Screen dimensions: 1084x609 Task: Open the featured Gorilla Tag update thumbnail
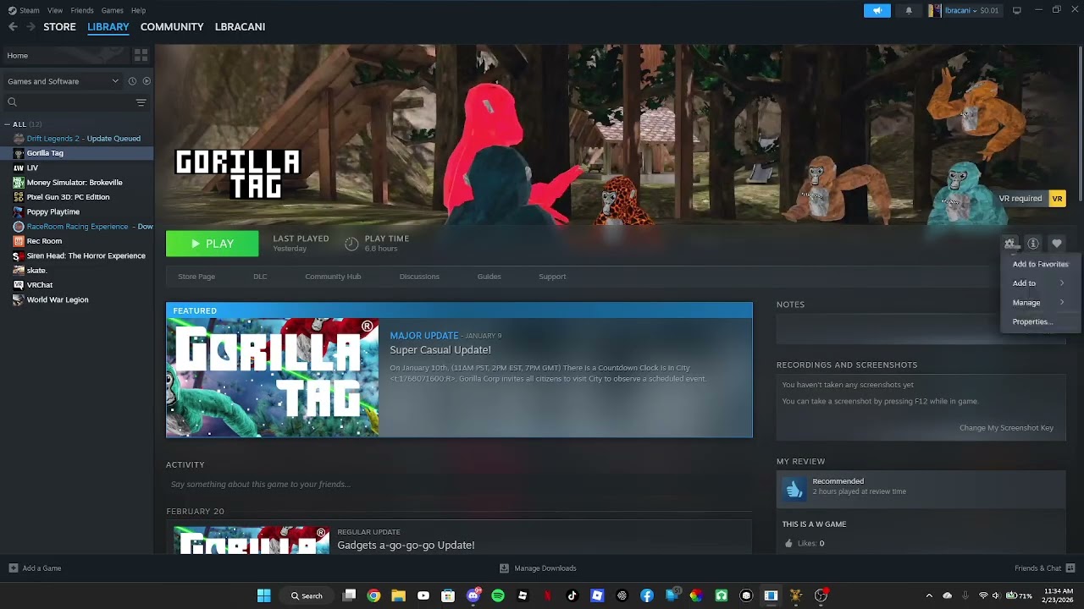coord(273,377)
